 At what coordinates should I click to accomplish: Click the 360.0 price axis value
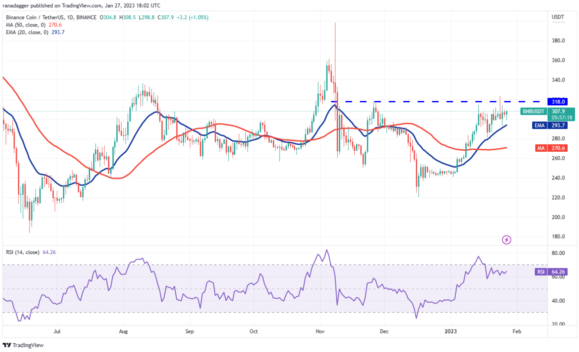(557, 60)
